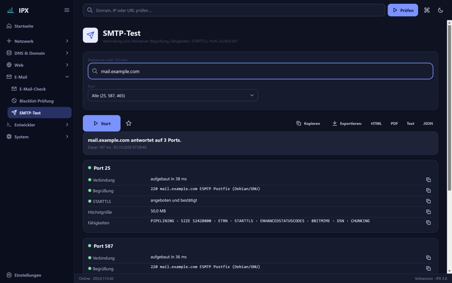
Task: Click the System chip icon
Action: (x=9, y=137)
